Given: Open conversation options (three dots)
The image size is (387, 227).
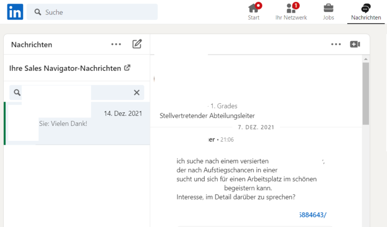Looking at the screenshot, I should coord(336,45).
